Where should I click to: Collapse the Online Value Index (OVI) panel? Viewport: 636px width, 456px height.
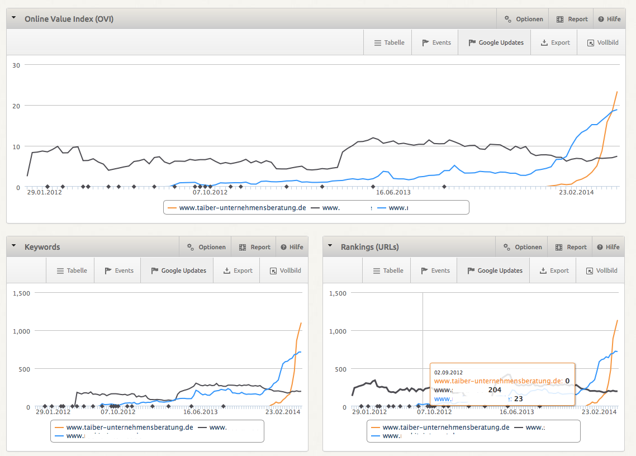[14, 18]
